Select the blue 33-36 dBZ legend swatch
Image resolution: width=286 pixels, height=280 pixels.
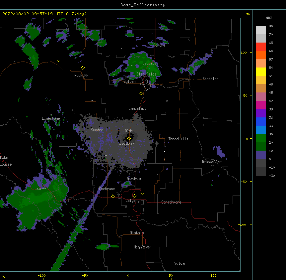[261, 121]
